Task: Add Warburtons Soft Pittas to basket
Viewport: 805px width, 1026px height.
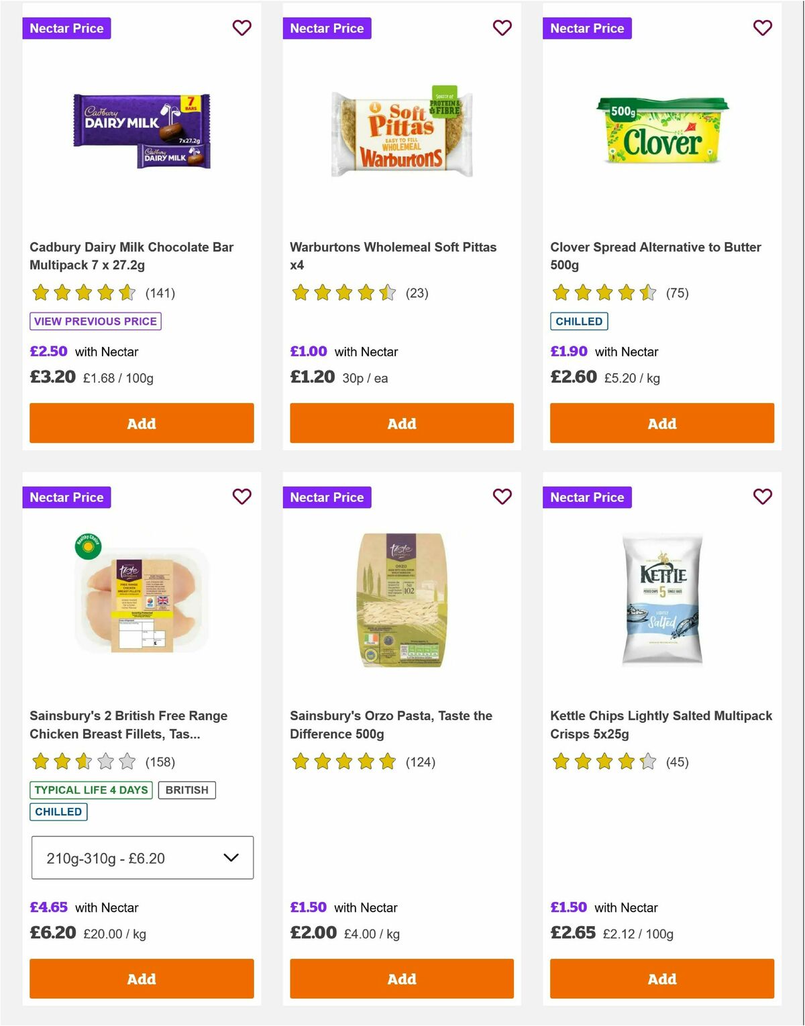Action: (x=401, y=423)
